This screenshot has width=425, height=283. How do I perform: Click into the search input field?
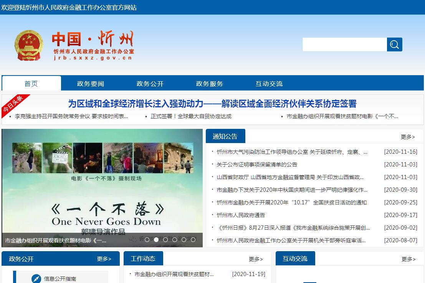coord(344,44)
